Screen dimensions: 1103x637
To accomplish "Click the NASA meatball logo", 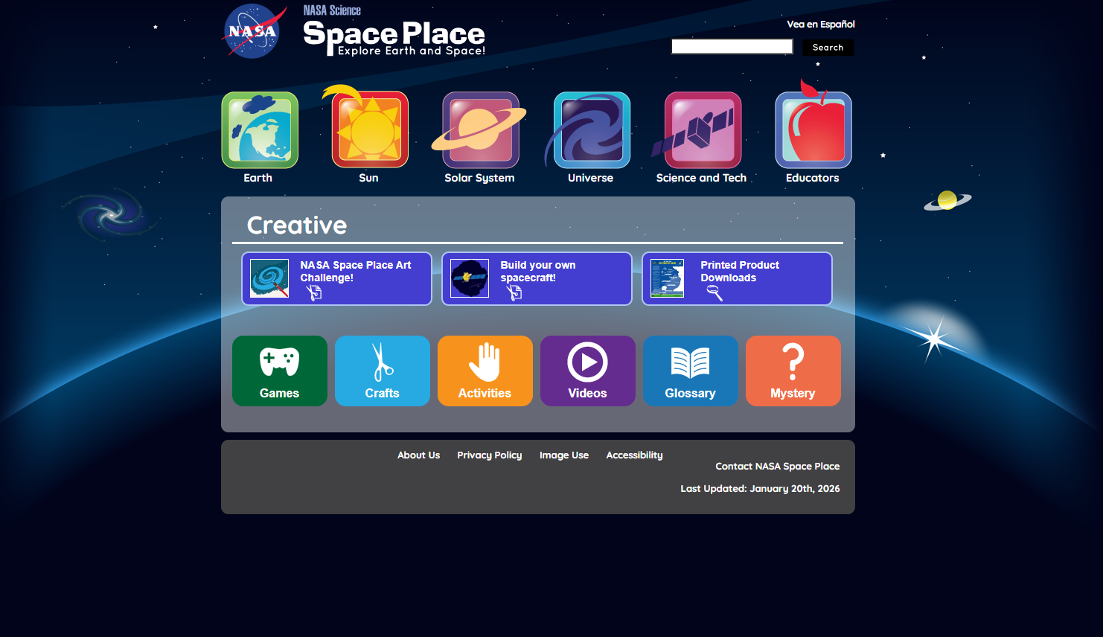I will (x=254, y=31).
